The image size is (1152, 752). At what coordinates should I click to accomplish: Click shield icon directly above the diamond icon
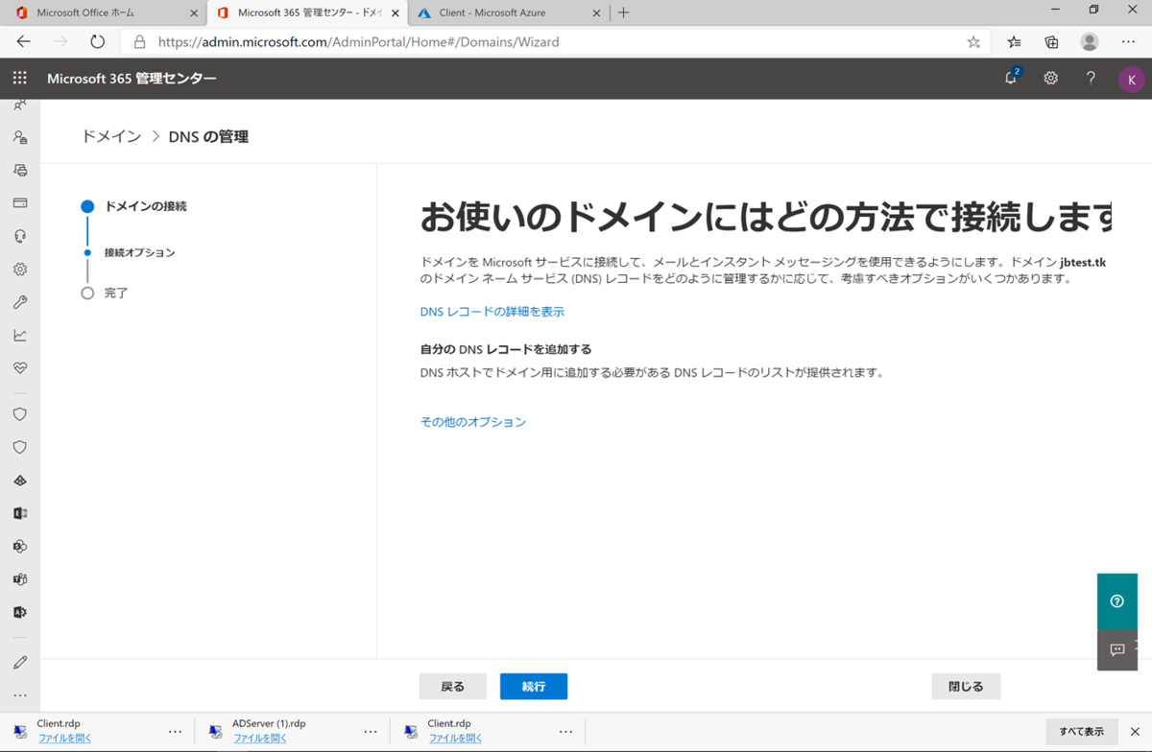(x=20, y=447)
